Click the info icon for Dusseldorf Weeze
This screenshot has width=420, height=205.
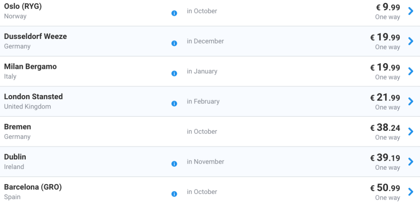pyautogui.click(x=174, y=43)
